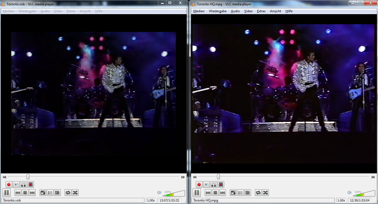This screenshot has width=378, height=204.
Task: Open Medien menu in Toronto HQ.mpg window
Action: (x=199, y=11)
